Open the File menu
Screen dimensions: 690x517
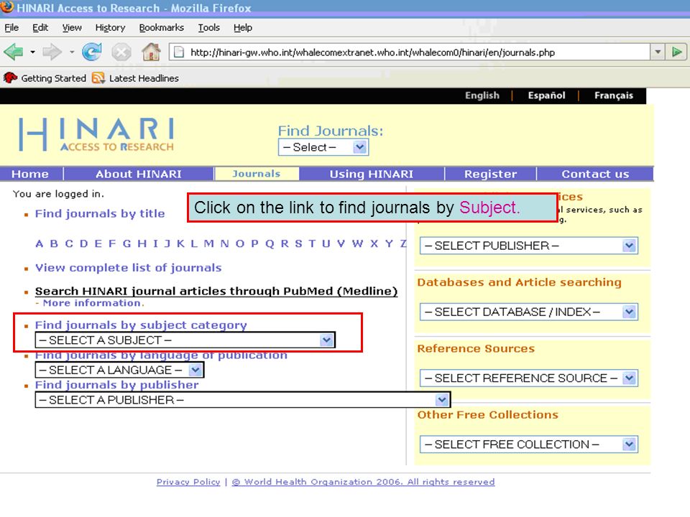[x=11, y=28]
